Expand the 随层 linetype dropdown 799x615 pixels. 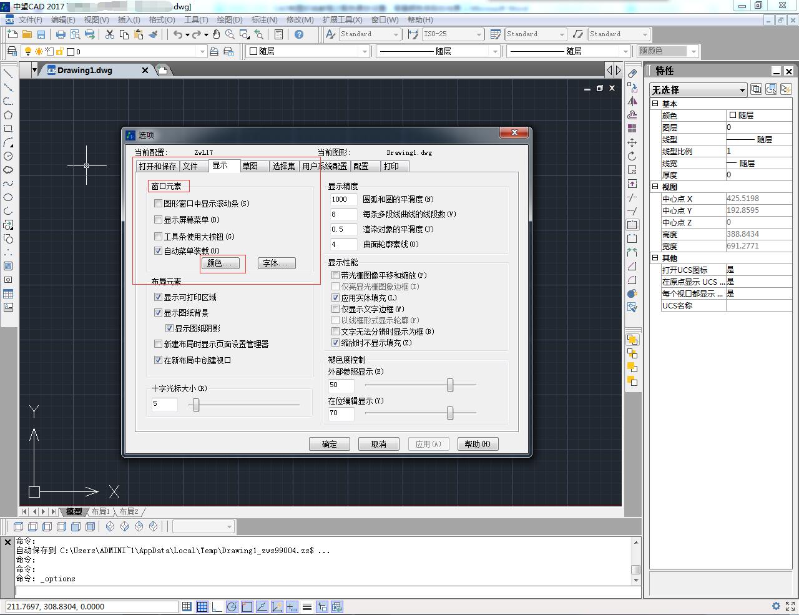494,51
